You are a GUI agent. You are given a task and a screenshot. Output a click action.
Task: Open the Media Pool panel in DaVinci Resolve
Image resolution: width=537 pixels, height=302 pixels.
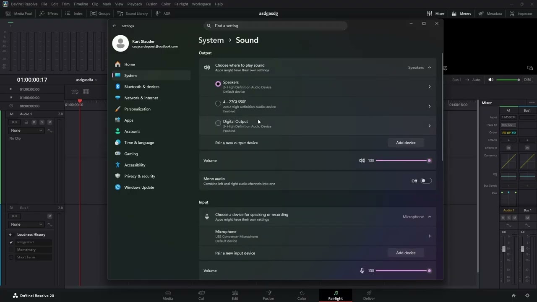click(19, 13)
